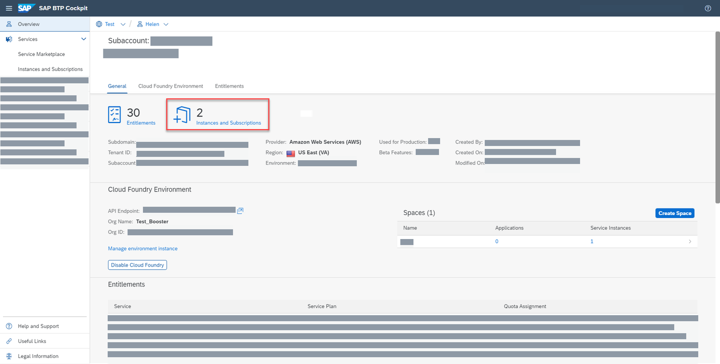This screenshot has height=364, width=720.
Task: Click the Service Instances column header
Action: (x=610, y=228)
